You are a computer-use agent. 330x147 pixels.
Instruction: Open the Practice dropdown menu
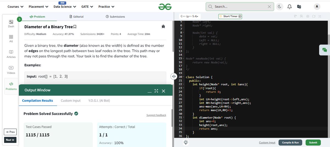coord(106,7)
